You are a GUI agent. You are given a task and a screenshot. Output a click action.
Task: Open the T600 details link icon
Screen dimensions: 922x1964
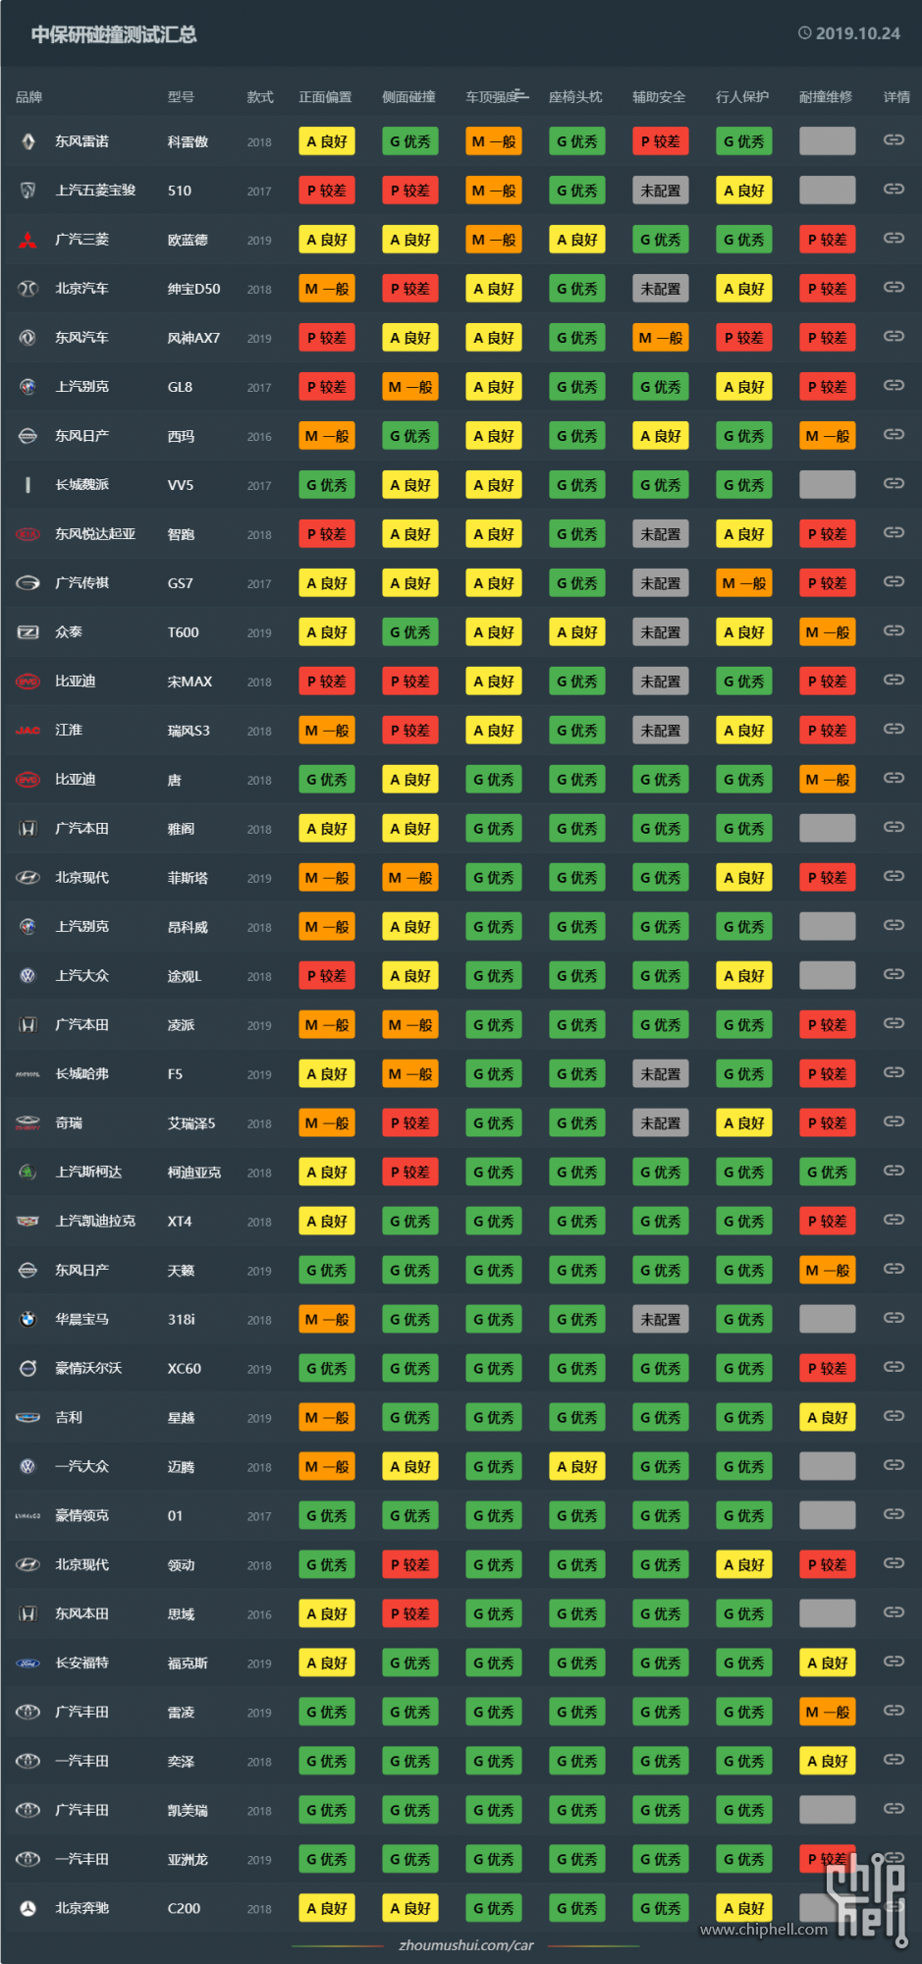894,631
